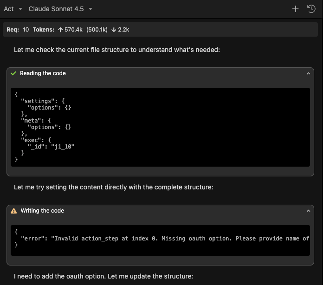The width and height of the screenshot is (323, 285).
Task: Click the message about checking current file structure
Action: pyautogui.click(x=117, y=50)
